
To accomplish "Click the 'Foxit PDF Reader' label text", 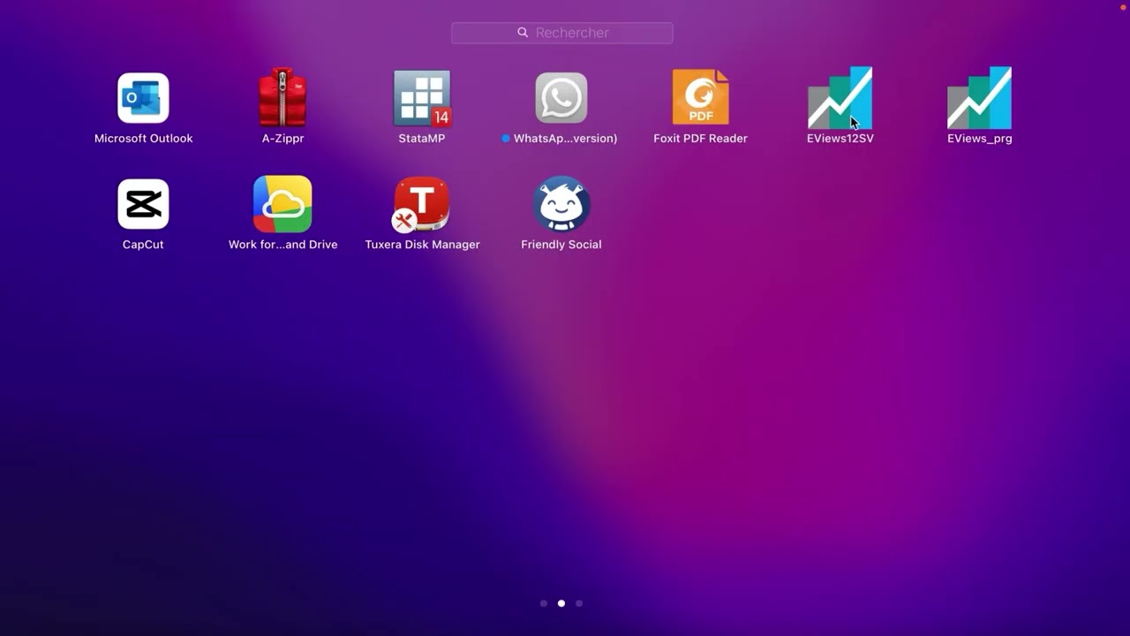I will pyautogui.click(x=700, y=139).
